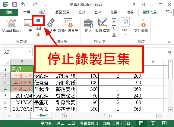Click the Redo arrow icon
174x127 pixels.
[x=35, y=5]
